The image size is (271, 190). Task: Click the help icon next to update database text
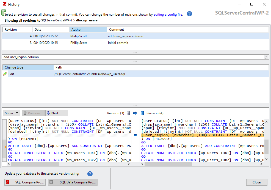pyautogui.click(x=90, y=174)
